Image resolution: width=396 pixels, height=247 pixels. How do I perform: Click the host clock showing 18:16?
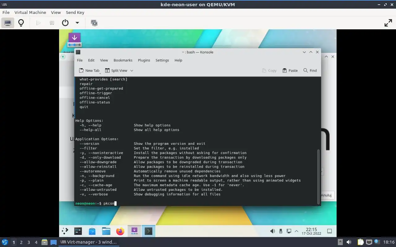click(389, 242)
